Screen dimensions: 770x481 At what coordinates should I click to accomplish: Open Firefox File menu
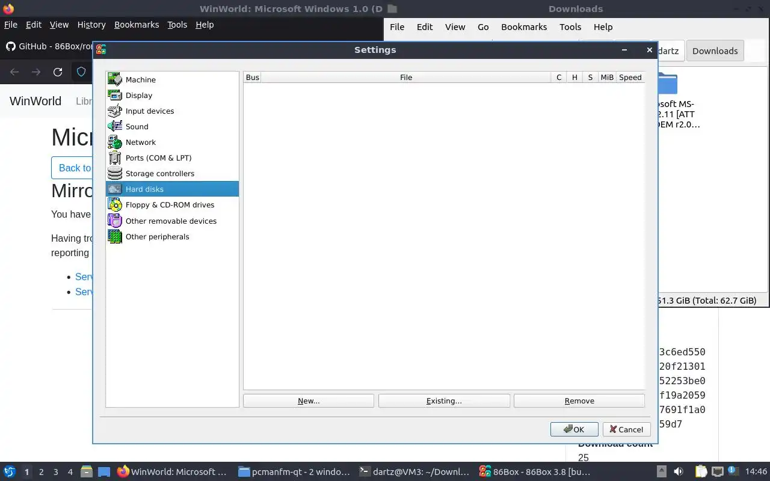point(10,25)
